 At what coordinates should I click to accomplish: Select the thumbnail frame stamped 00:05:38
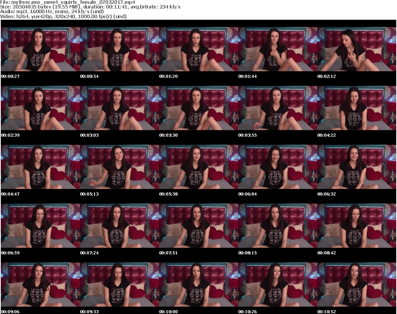(x=198, y=167)
